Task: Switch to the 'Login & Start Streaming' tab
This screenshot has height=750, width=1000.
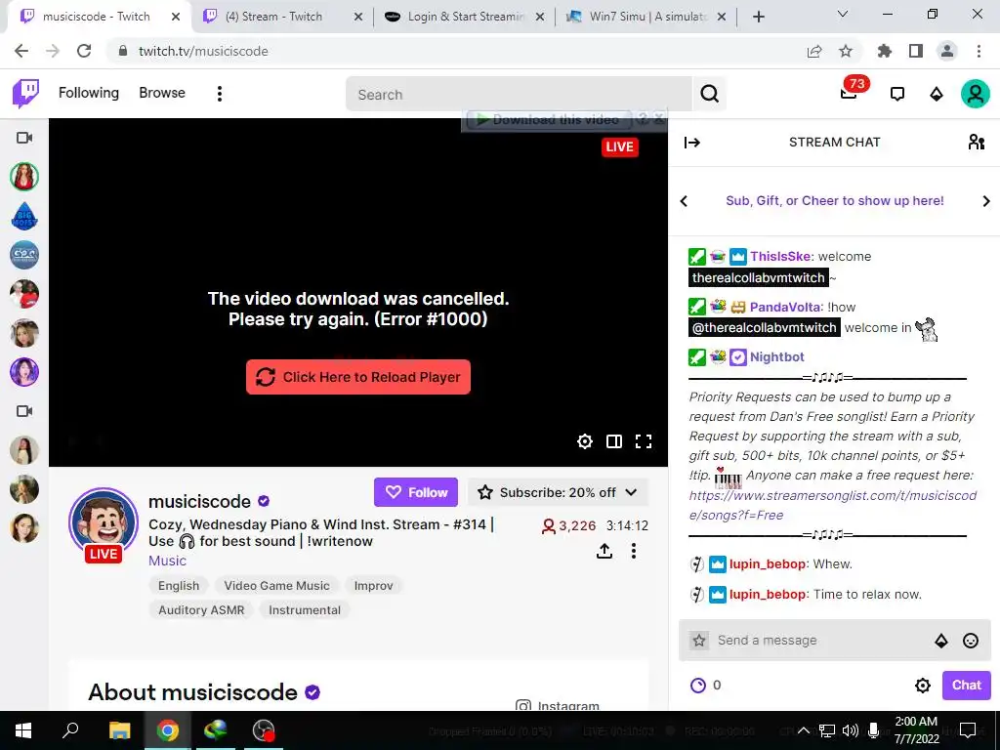Action: click(465, 17)
